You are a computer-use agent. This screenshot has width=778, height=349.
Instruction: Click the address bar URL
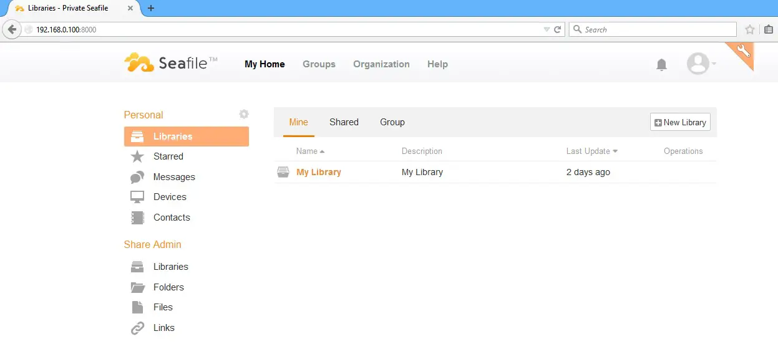tap(66, 29)
